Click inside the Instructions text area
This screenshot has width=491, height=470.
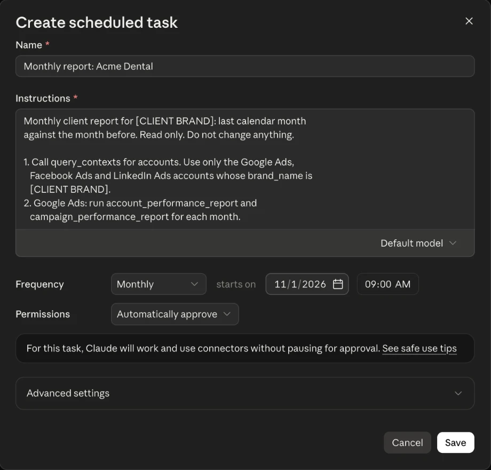[x=245, y=169]
